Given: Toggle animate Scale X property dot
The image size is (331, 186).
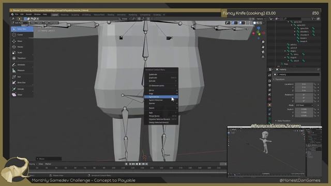Looking at the screenshot, I should pyautogui.click(x=318, y=109).
